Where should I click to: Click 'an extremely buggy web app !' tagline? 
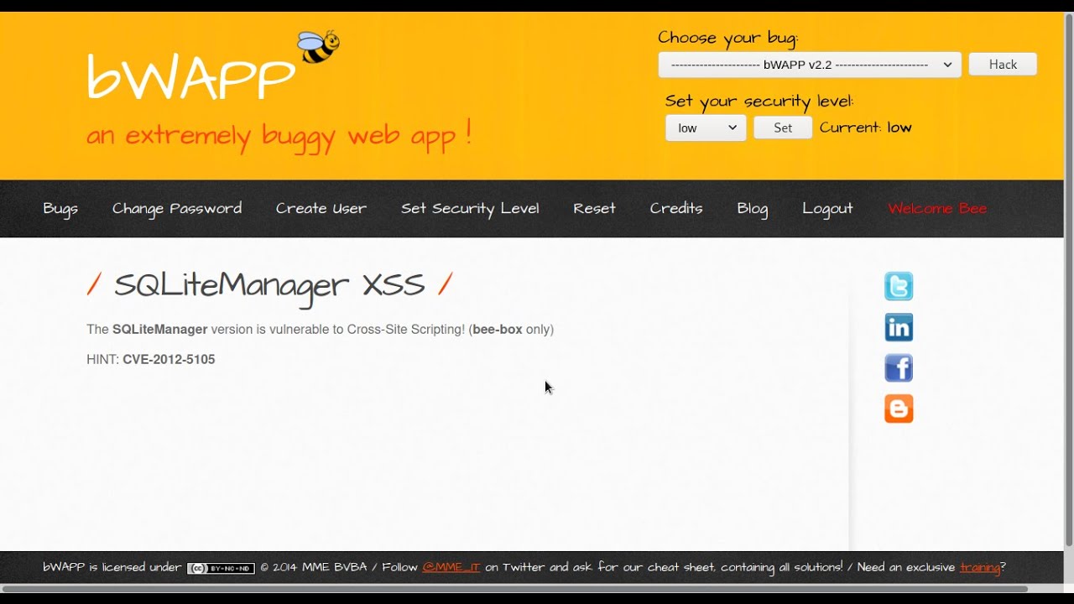coord(279,135)
